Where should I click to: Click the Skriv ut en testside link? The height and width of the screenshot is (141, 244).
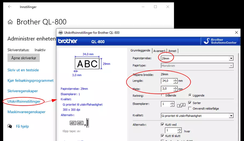[23, 70]
